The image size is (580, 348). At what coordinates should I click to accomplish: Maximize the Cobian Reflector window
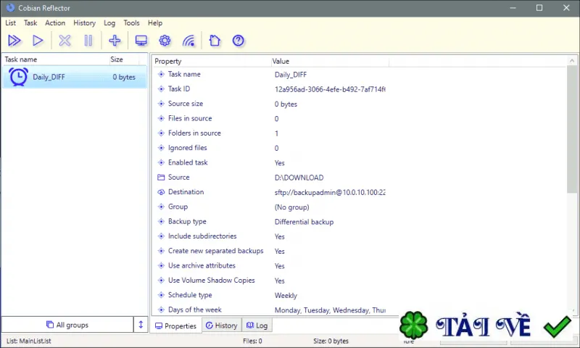pyautogui.click(x=539, y=8)
